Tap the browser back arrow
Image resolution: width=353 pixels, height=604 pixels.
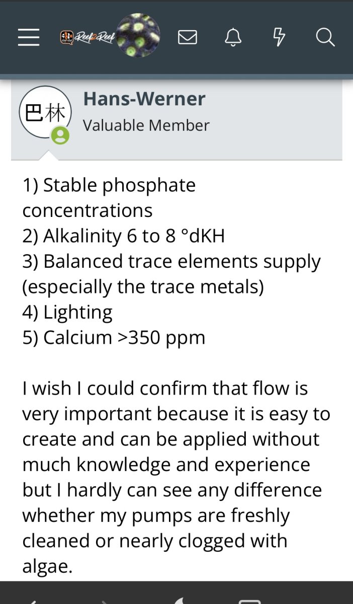(x=31, y=601)
